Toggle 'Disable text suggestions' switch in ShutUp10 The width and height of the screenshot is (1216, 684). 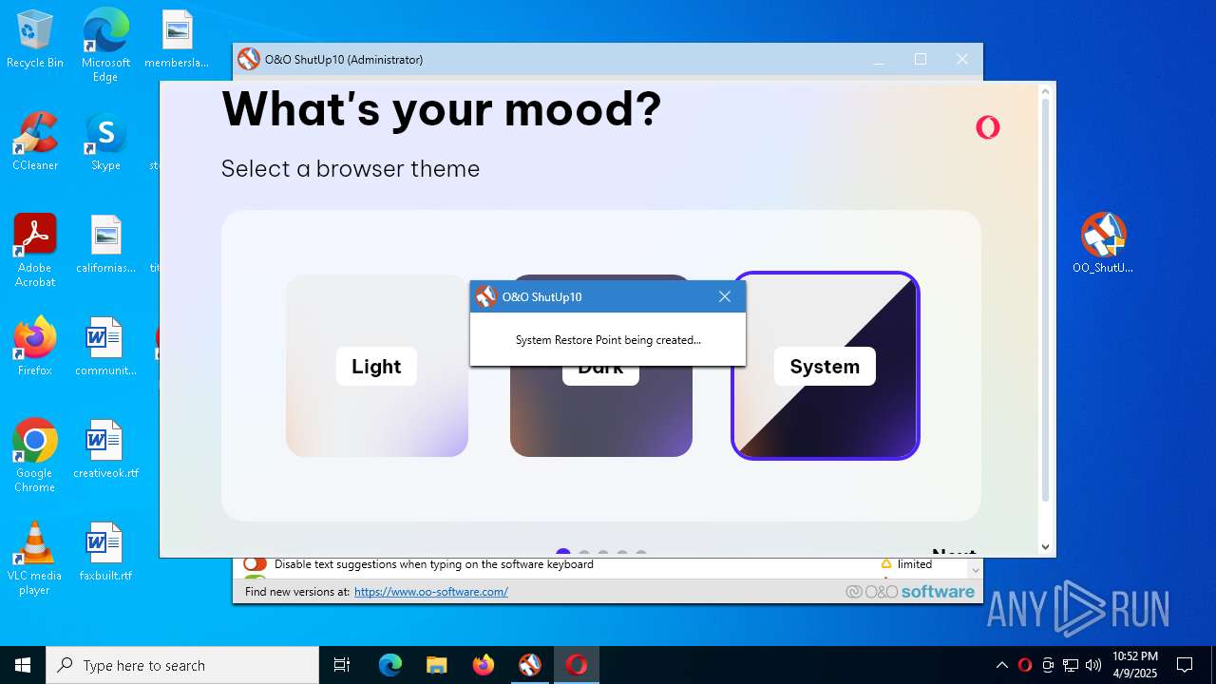[255, 564]
